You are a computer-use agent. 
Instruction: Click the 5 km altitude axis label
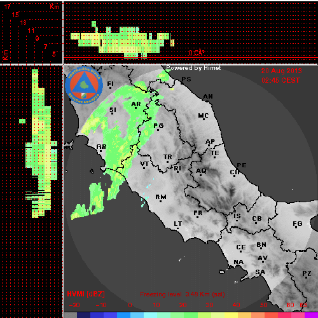(x=54, y=54)
